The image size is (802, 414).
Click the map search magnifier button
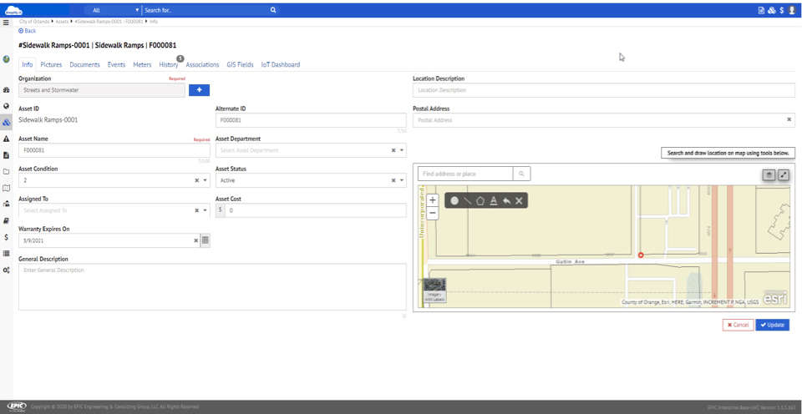click(x=521, y=174)
